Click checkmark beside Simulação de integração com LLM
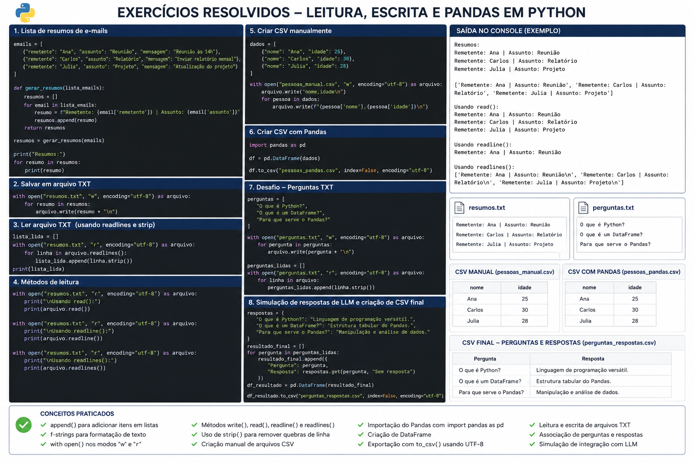The image size is (694, 463). [532, 444]
